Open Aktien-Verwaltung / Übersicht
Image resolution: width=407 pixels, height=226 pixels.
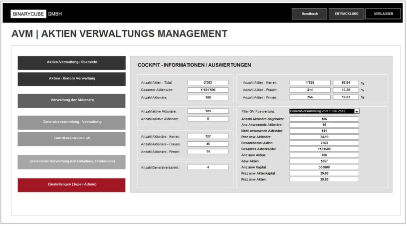(72, 62)
